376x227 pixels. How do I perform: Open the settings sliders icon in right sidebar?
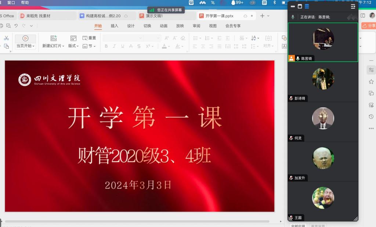(x=371, y=70)
